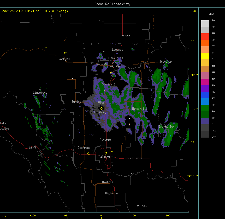The width and height of the screenshot is (225, 219).
Task: Pick the yellow 51-54 dBZ legend swatch
Action: point(205,56)
